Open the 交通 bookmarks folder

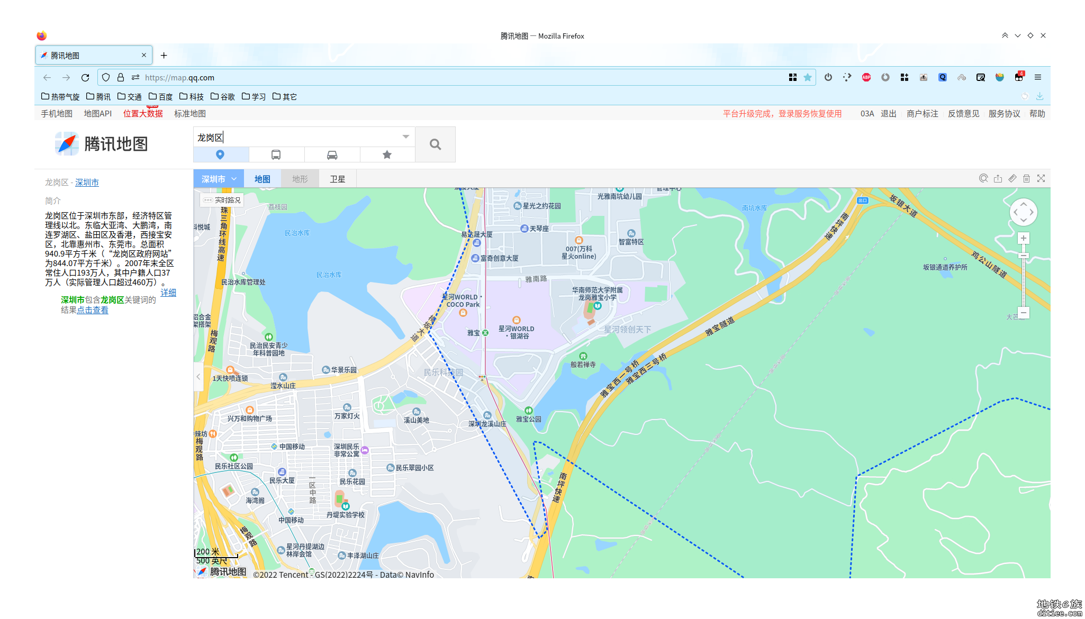[130, 97]
